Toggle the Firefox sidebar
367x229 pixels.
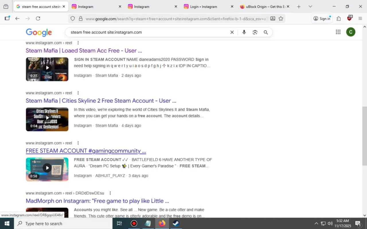pyautogui.click(x=7, y=19)
